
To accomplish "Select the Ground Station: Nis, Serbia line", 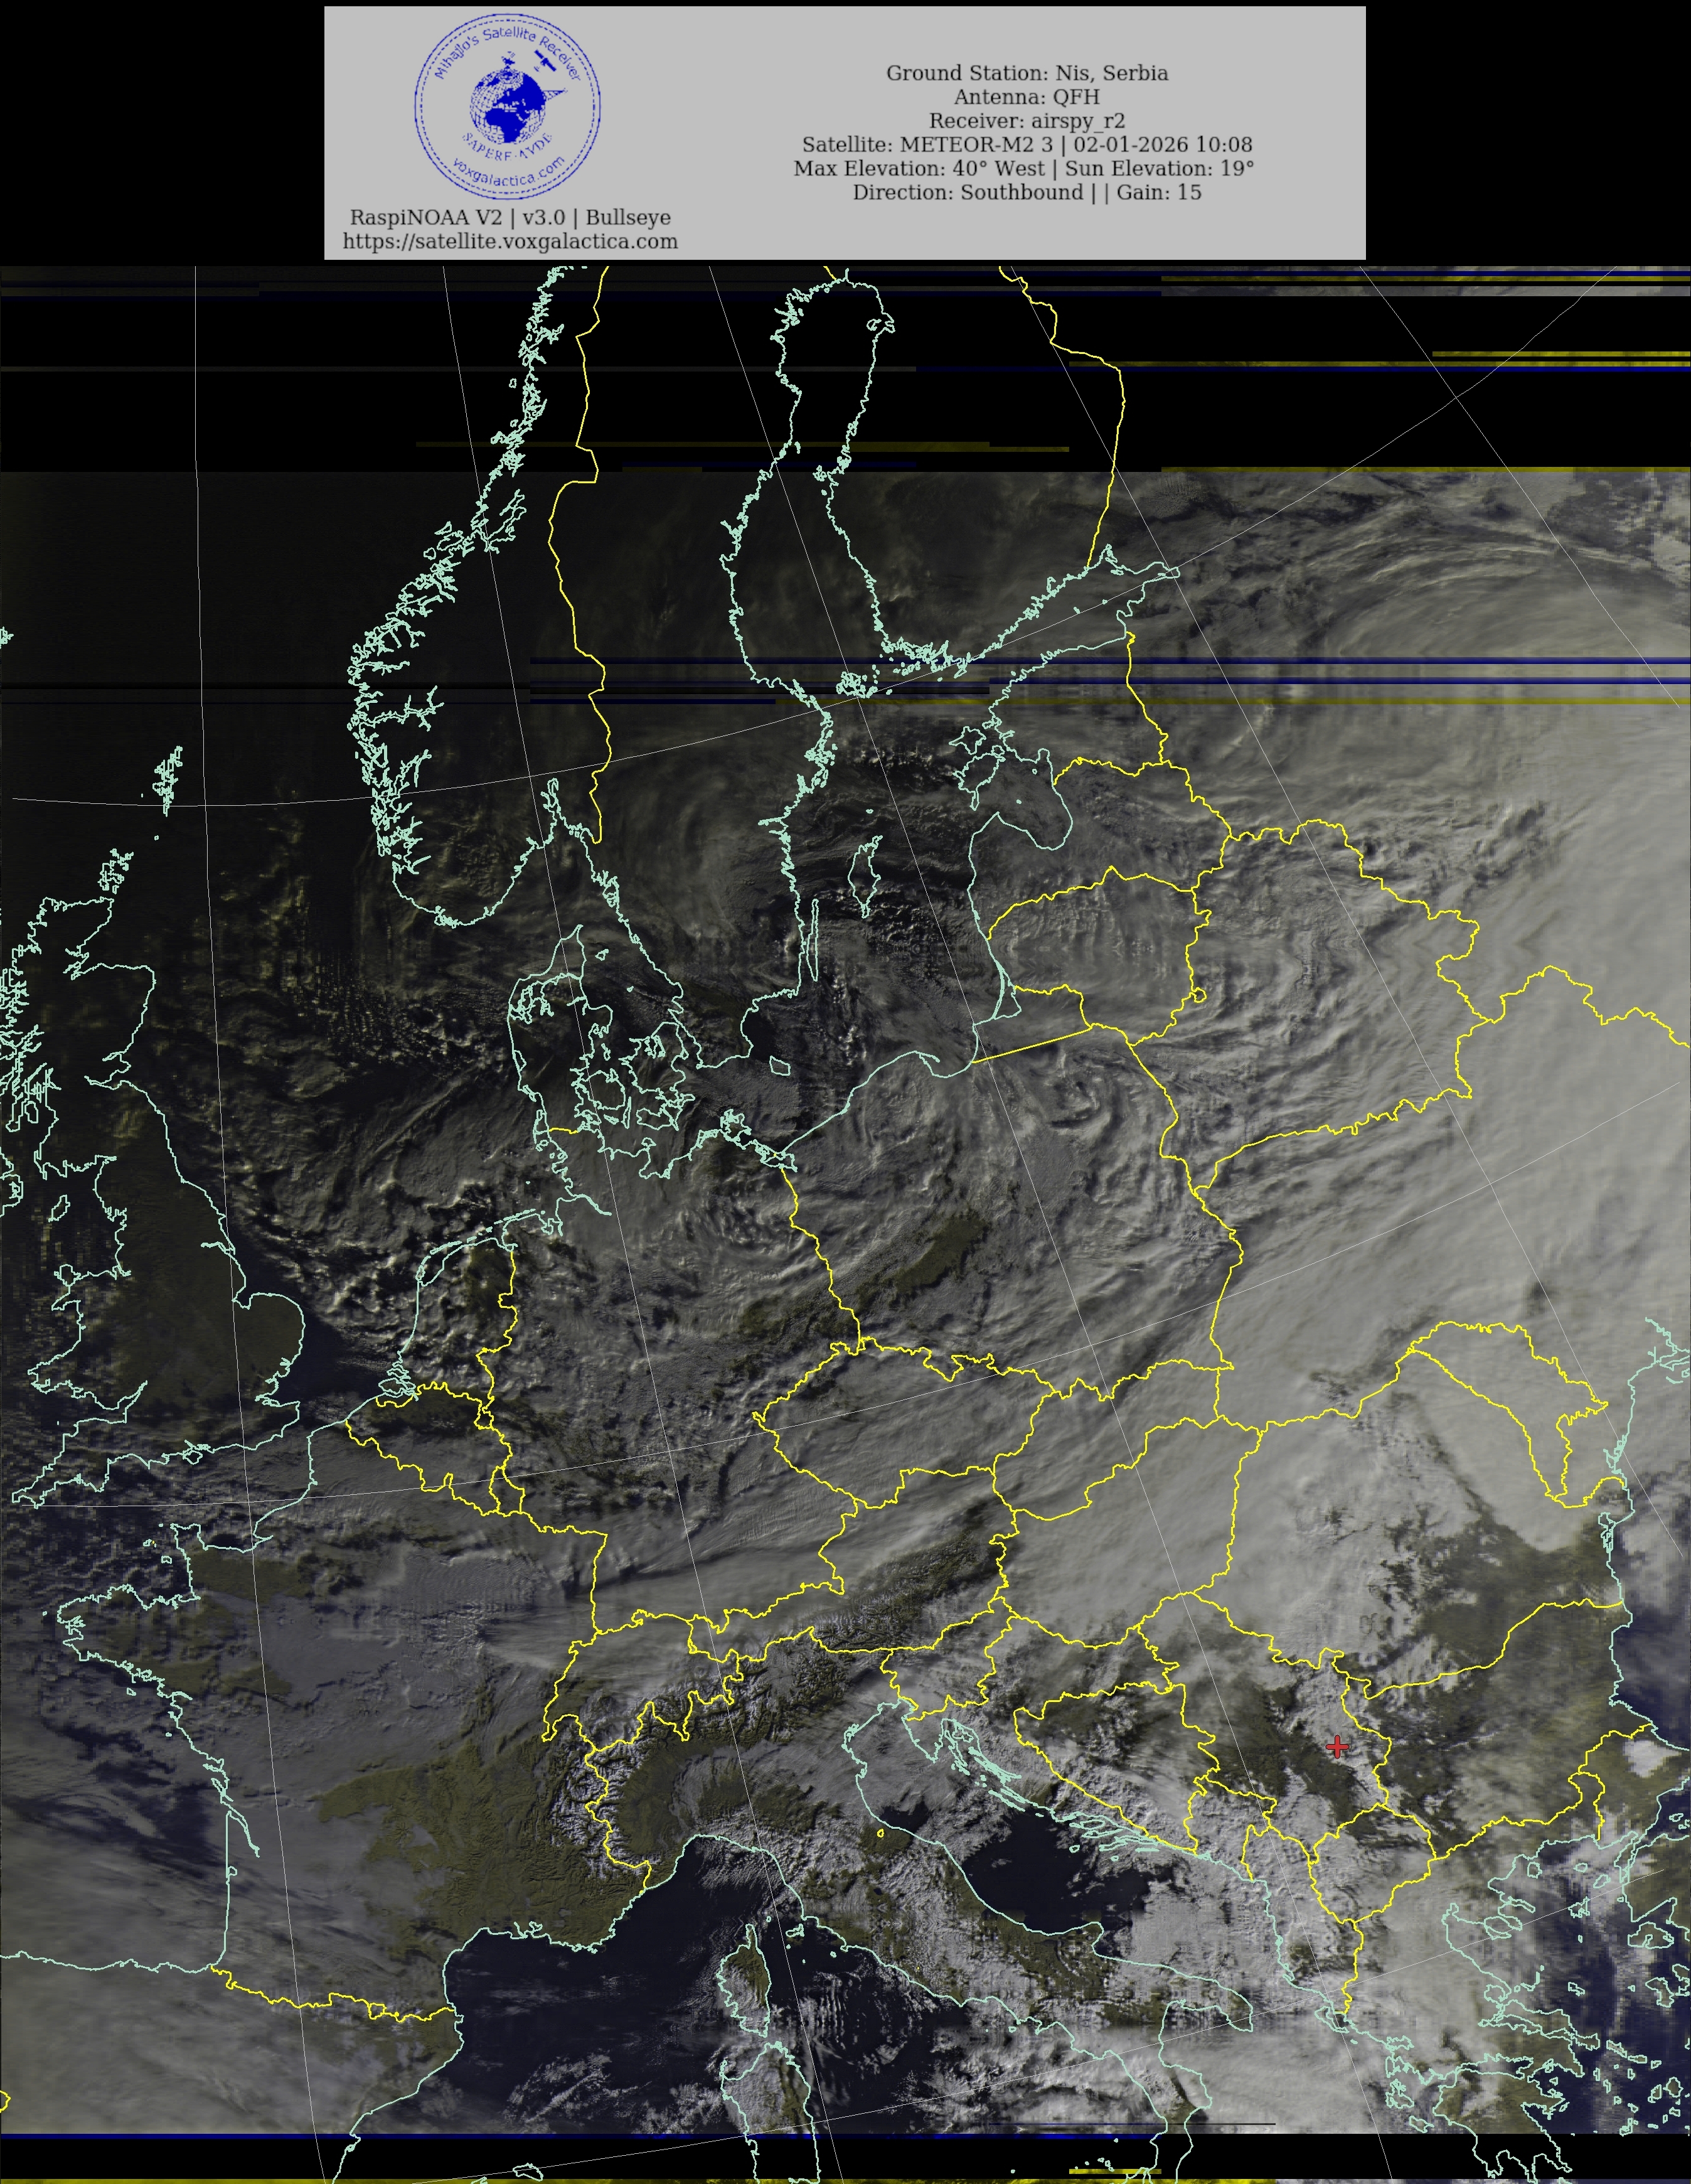I will point(1026,73).
